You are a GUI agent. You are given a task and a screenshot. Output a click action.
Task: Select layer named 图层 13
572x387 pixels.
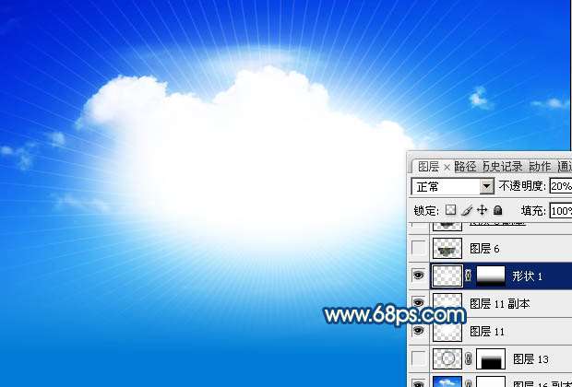530,359
